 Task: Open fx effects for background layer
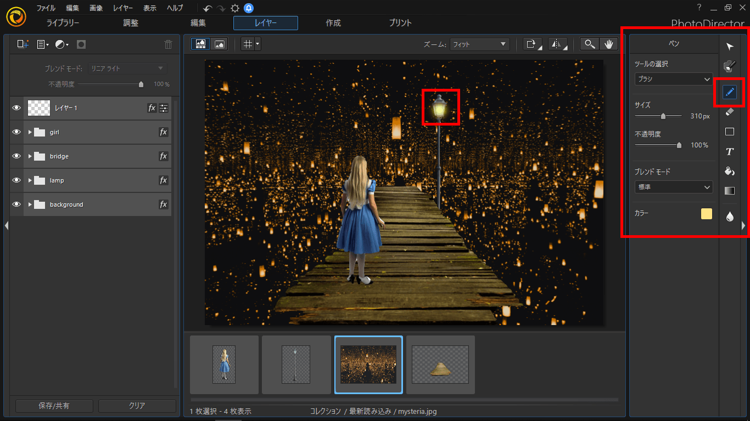point(163,204)
